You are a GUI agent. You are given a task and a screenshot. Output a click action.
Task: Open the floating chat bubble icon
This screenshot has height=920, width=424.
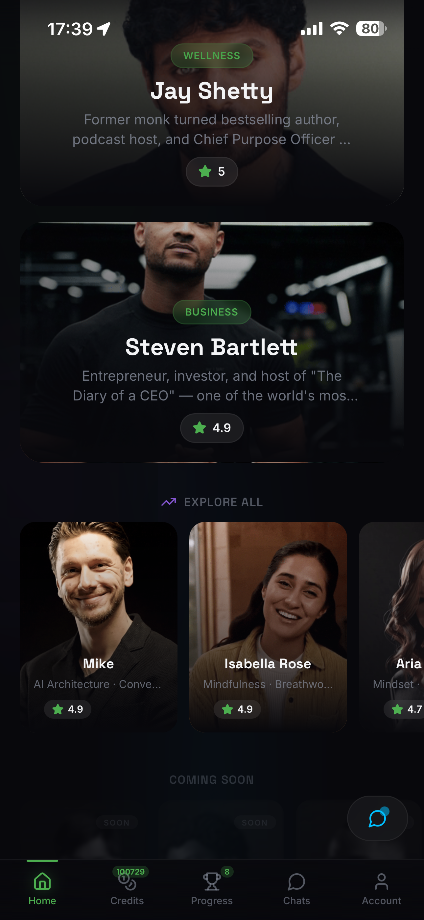coord(378,818)
